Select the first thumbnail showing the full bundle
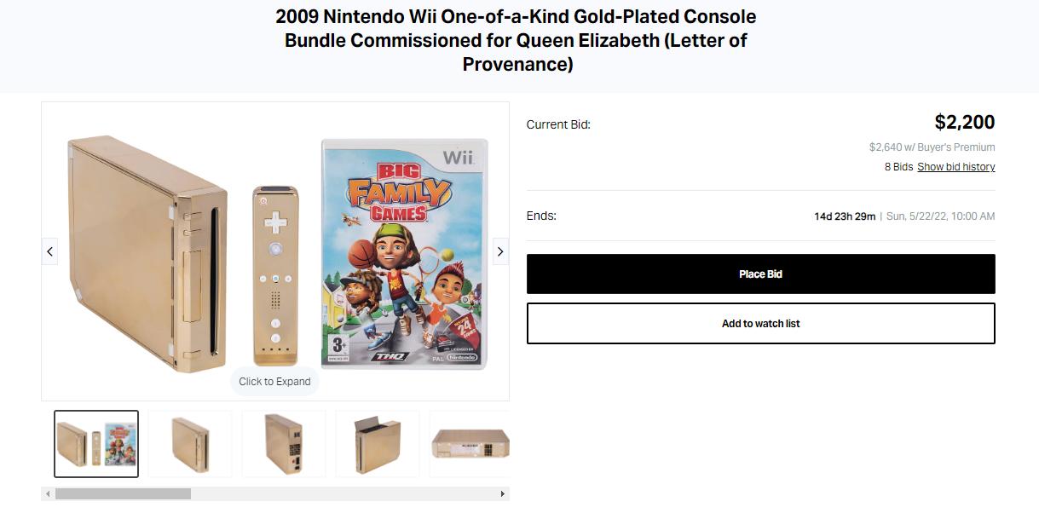The width and height of the screenshot is (1039, 513). point(96,444)
